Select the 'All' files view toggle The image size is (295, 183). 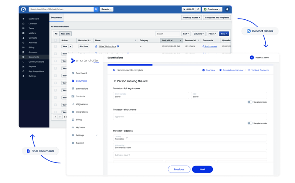pyautogui.click(x=56, y=34)
